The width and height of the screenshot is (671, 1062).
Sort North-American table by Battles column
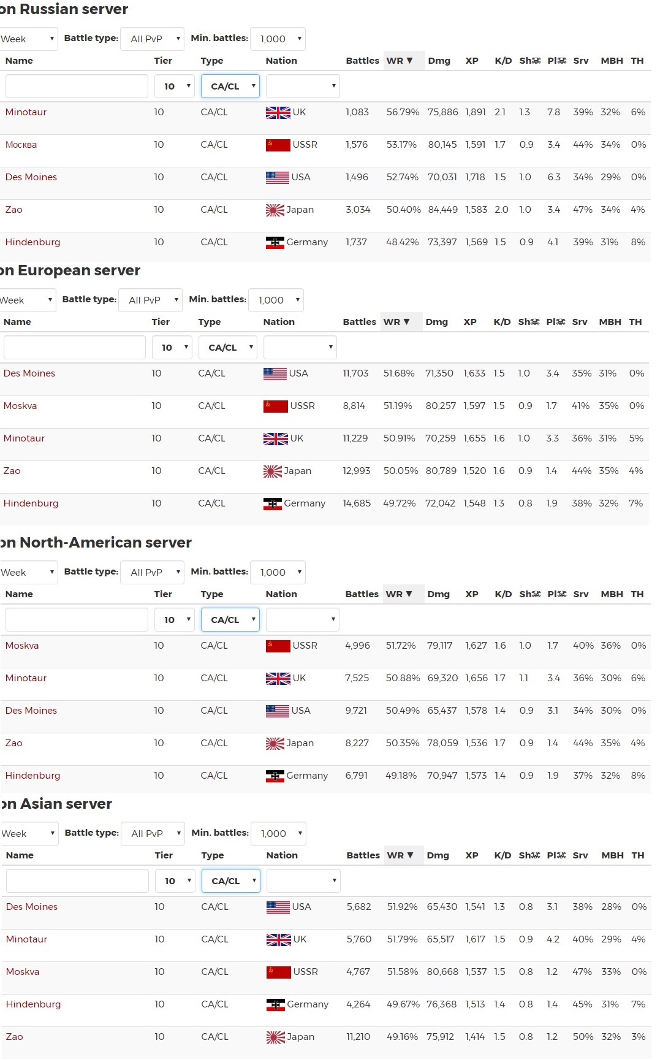point(362,594)
